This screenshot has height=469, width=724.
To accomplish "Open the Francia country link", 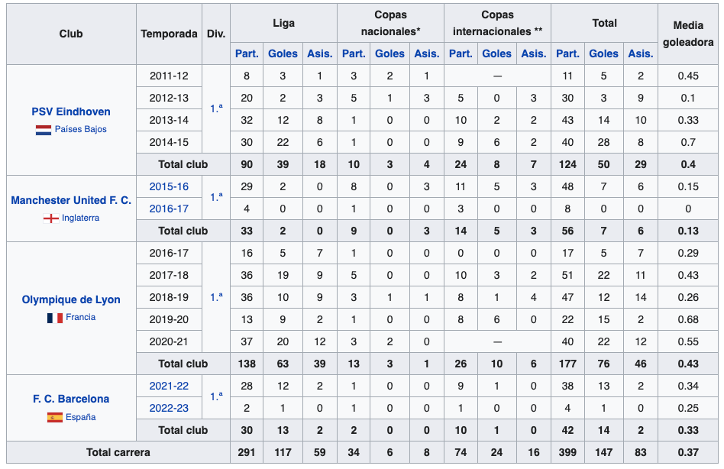I will point(81,318).
